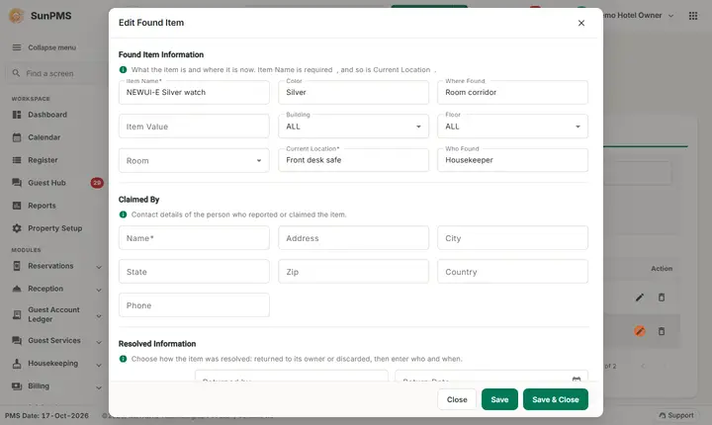Click the Item Value input field
The height and width of the screenshot is (425, 712).
pyautogui.click(x=194, y=127)
